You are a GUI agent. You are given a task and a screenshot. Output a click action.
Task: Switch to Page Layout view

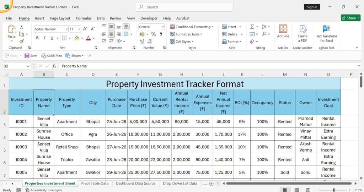click(x=297, y=190)
